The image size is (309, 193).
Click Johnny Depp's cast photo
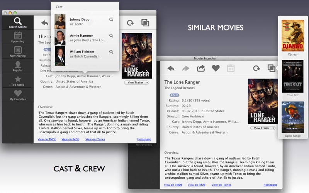click(x=60, y=22)
